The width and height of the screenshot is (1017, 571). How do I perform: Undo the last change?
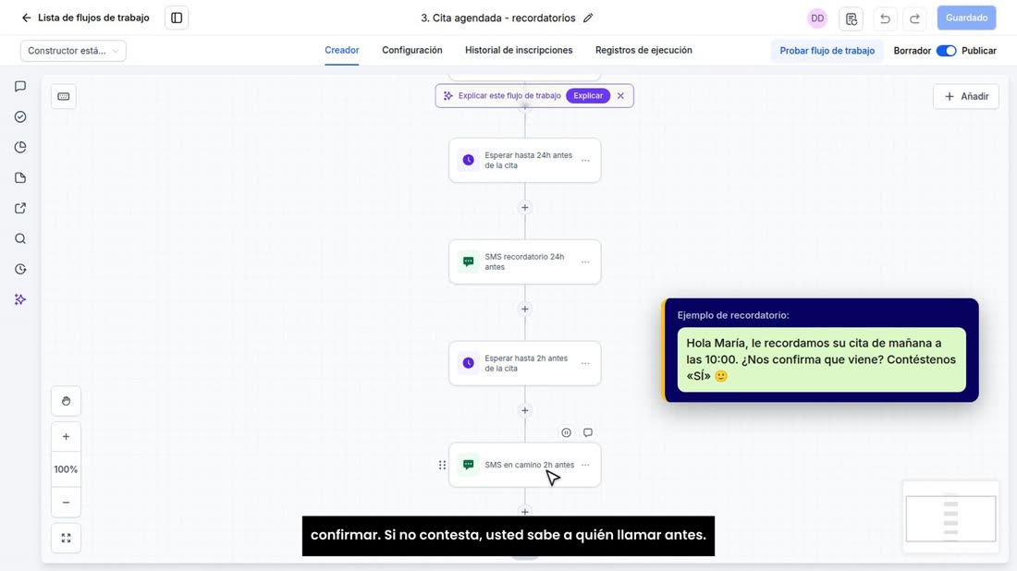(885, 18)
